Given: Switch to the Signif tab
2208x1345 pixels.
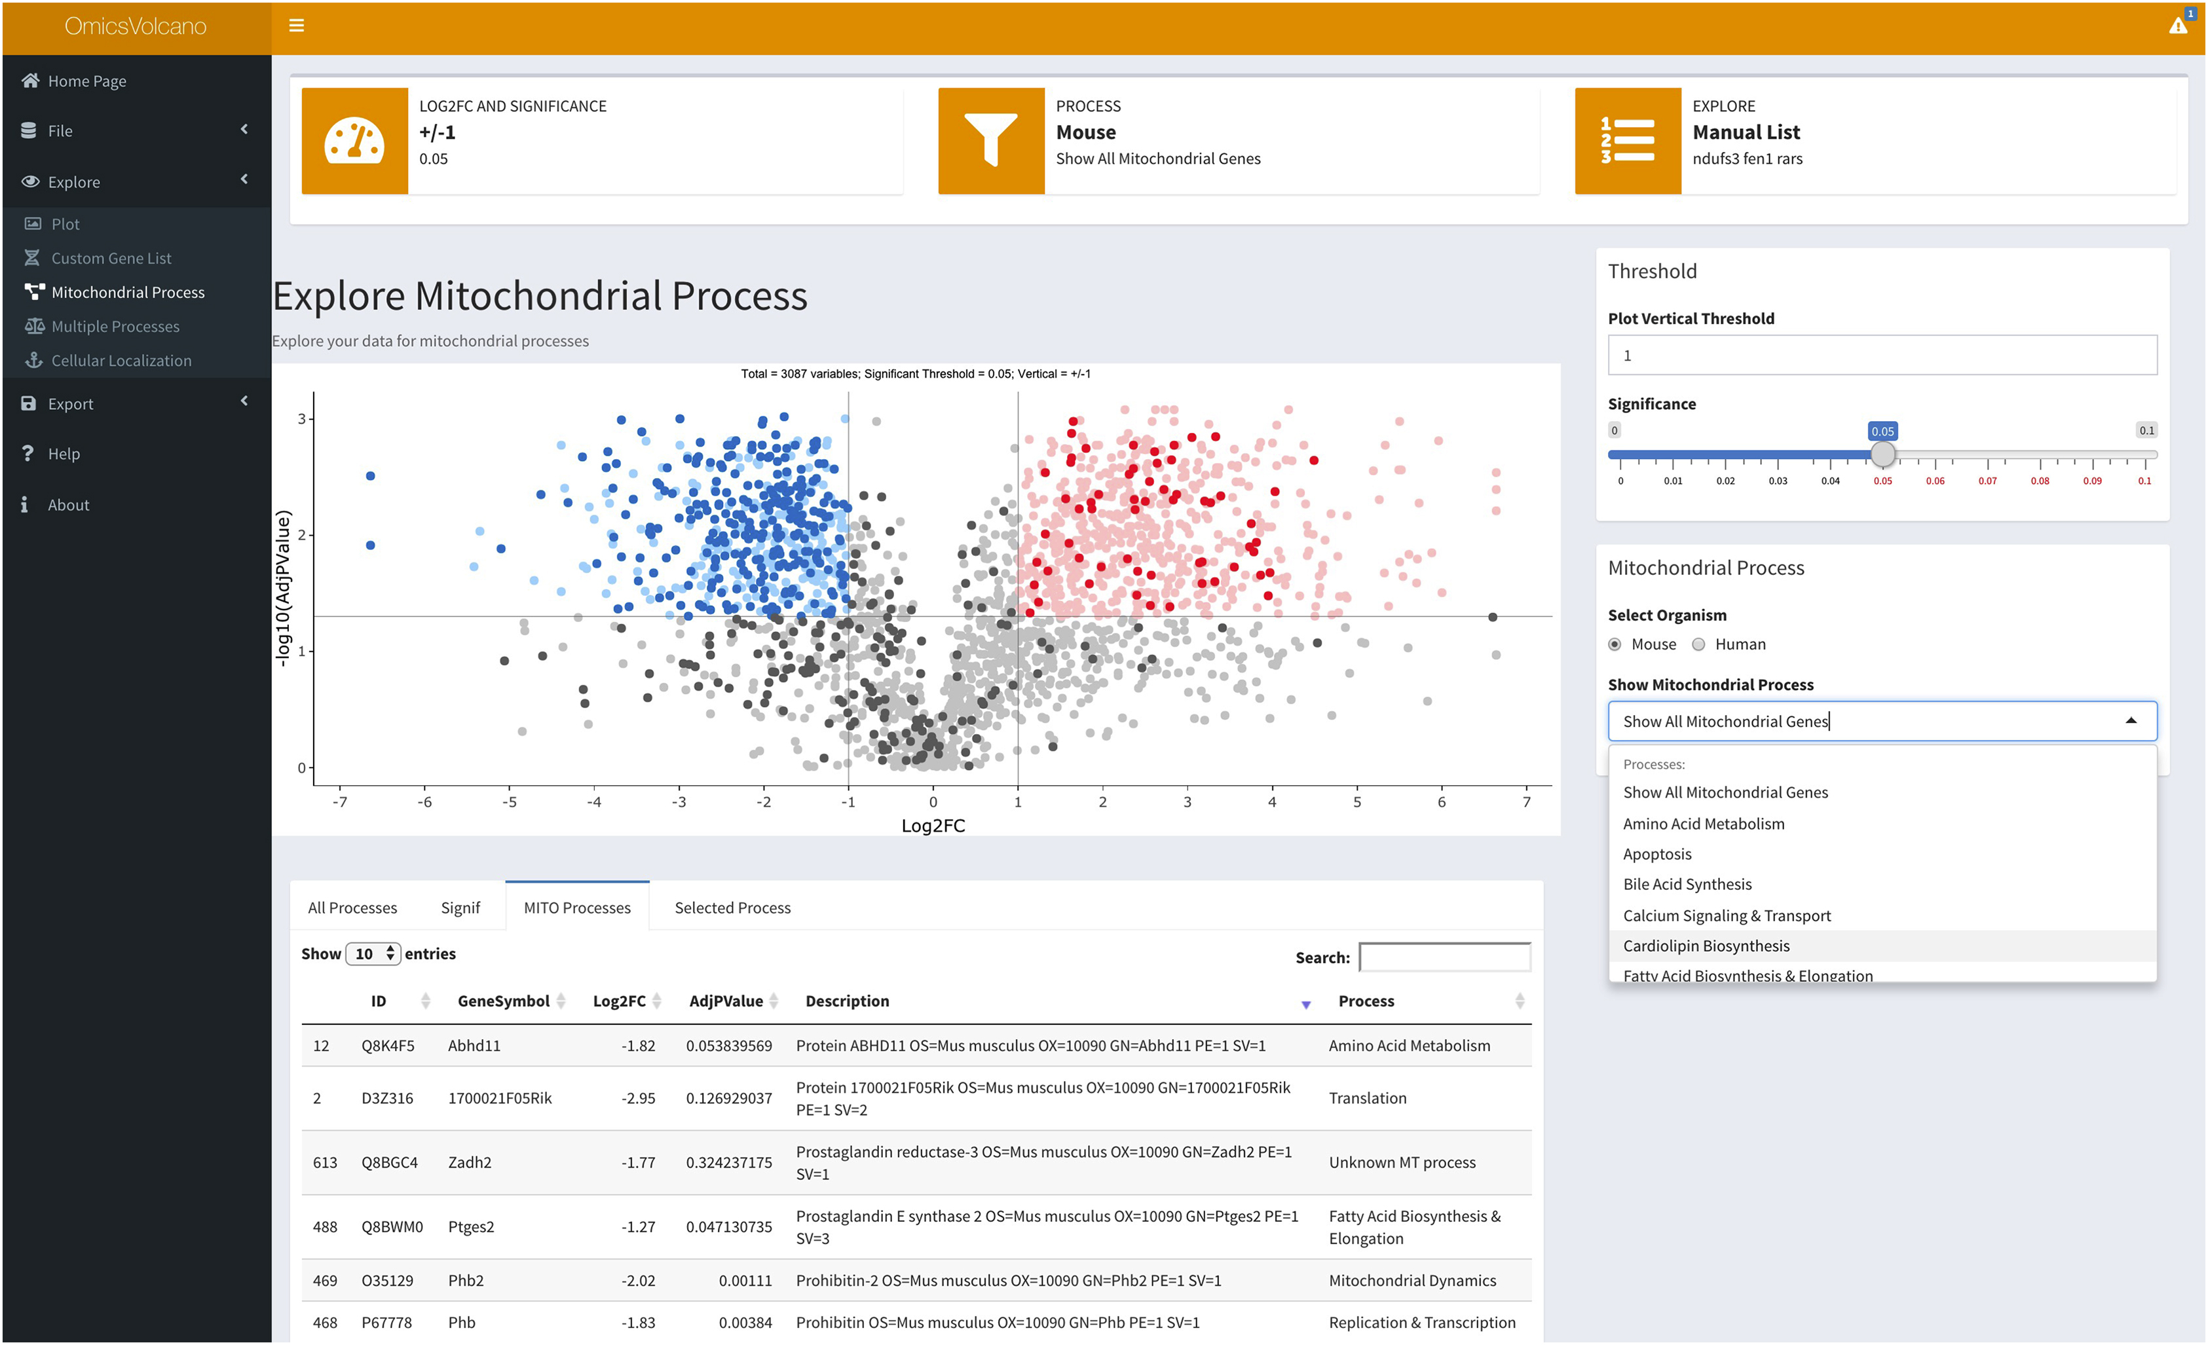Looking at the screenshot, I should 460,908.
